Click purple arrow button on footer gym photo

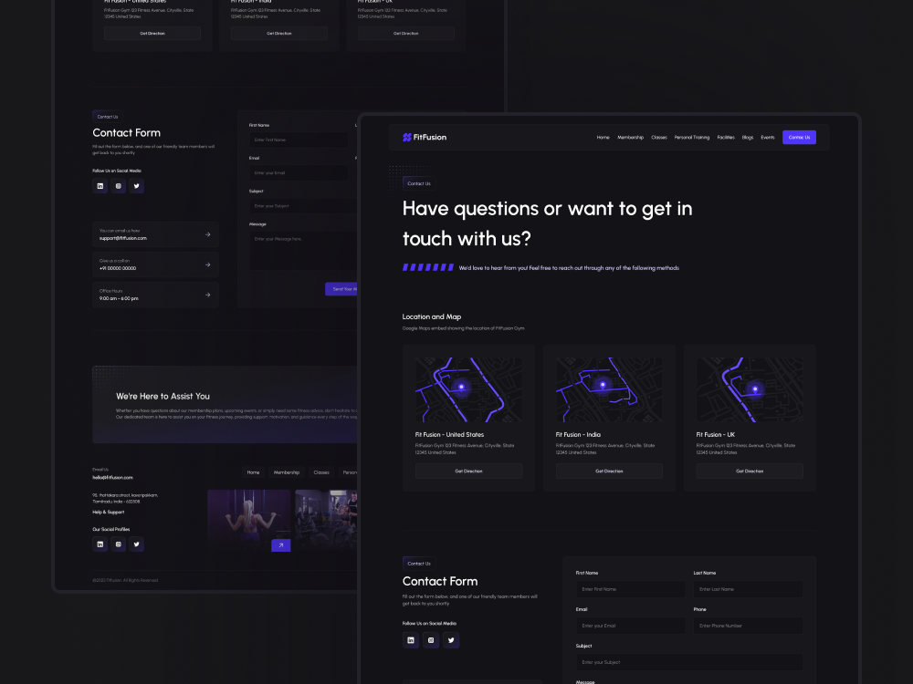(x=280, y=545)
